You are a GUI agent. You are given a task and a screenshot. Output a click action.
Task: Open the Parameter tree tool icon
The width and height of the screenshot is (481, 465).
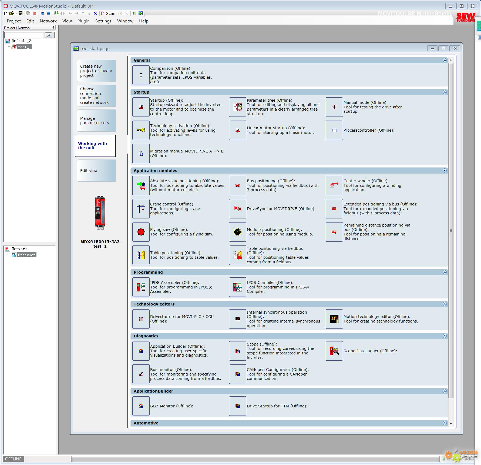tap(238, 107)
